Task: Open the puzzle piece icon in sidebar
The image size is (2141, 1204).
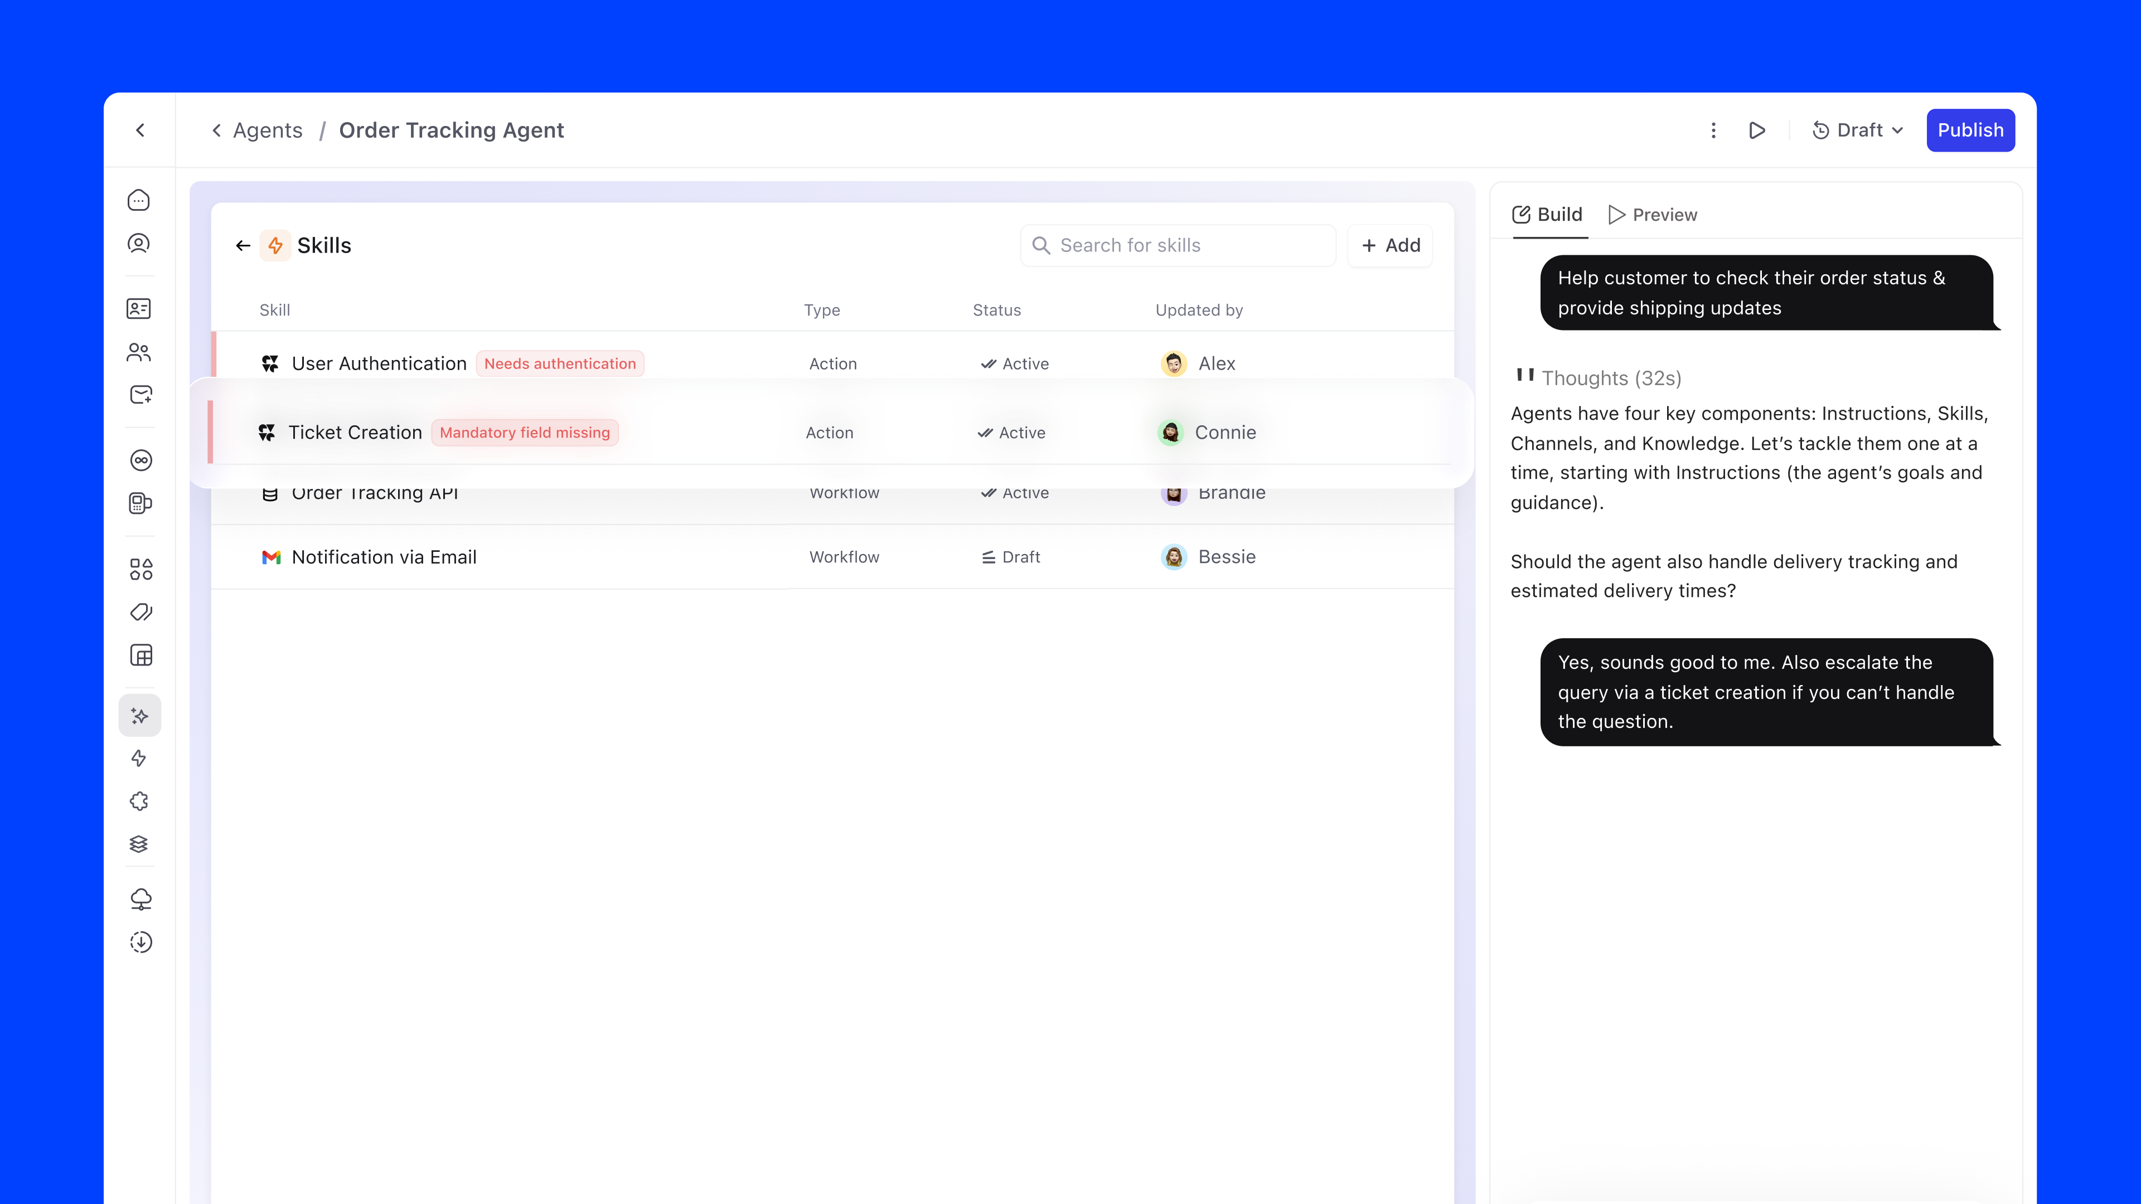Action: (139, 802)
